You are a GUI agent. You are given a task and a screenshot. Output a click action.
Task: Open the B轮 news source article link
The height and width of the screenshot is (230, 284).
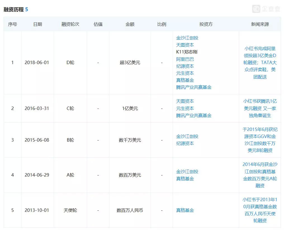tap(259, 140)
